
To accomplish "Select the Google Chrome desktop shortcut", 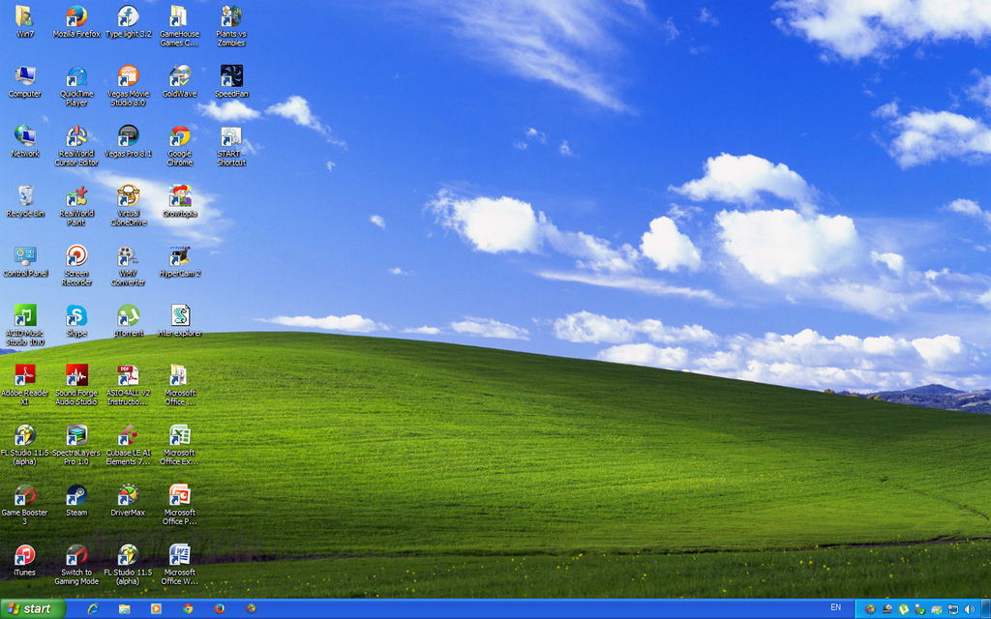I will pos(179,146).
